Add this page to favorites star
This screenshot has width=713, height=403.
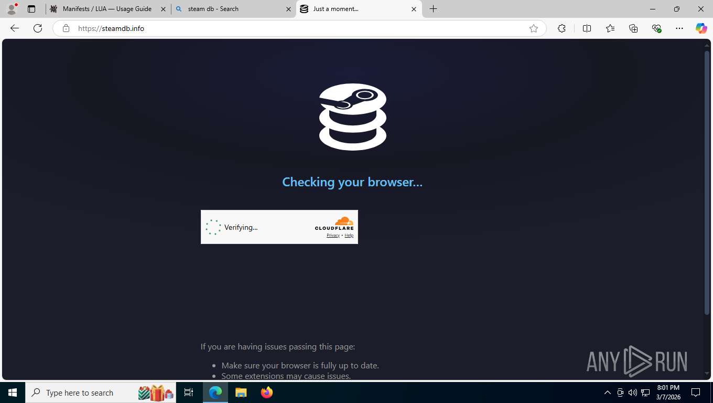click(x=534, y=28)
